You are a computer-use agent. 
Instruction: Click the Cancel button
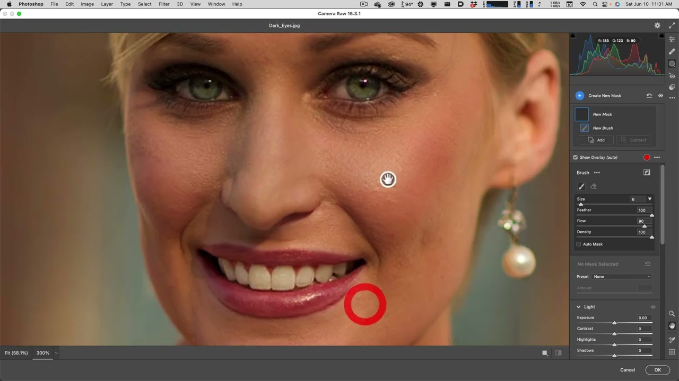[628, 370]
